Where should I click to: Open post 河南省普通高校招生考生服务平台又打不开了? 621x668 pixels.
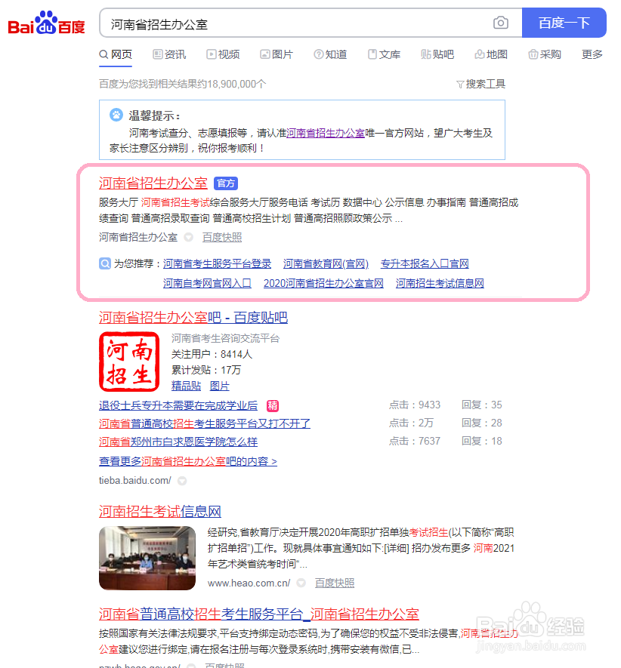205,423
